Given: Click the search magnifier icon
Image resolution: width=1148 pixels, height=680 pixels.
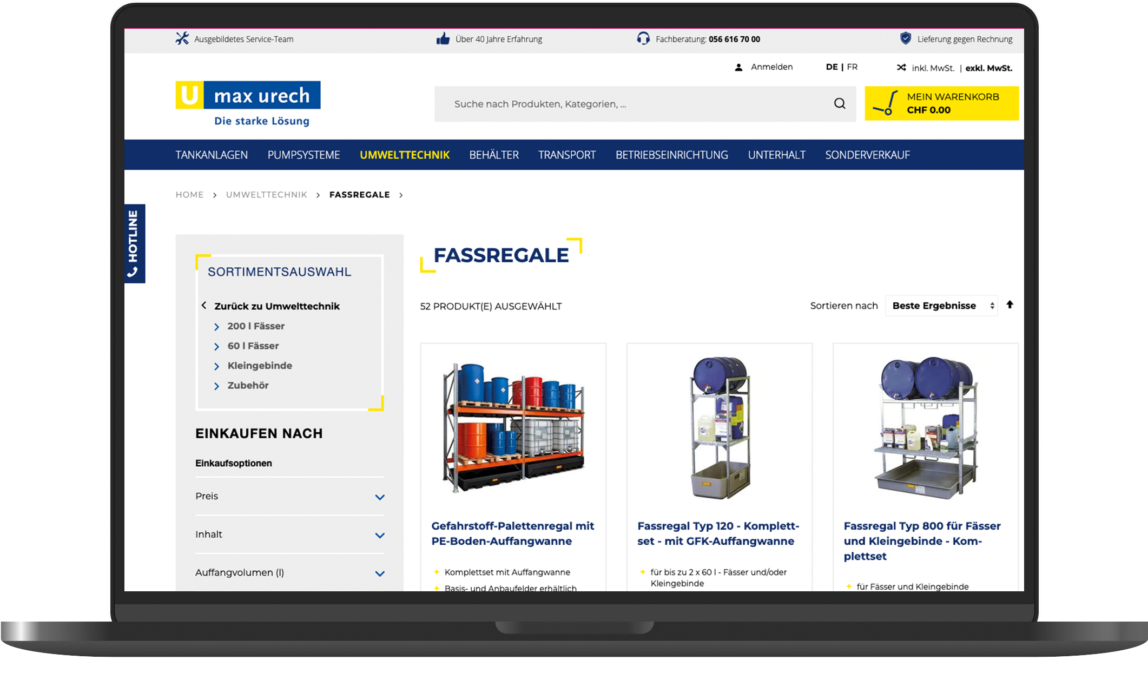Looking at the screenshot, I should [x=839, y=103].
